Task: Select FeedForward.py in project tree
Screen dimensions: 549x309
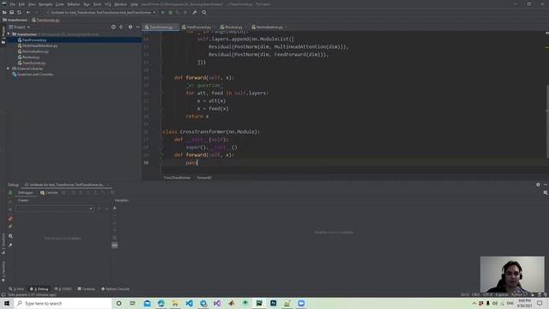Action: coord(34,40)
